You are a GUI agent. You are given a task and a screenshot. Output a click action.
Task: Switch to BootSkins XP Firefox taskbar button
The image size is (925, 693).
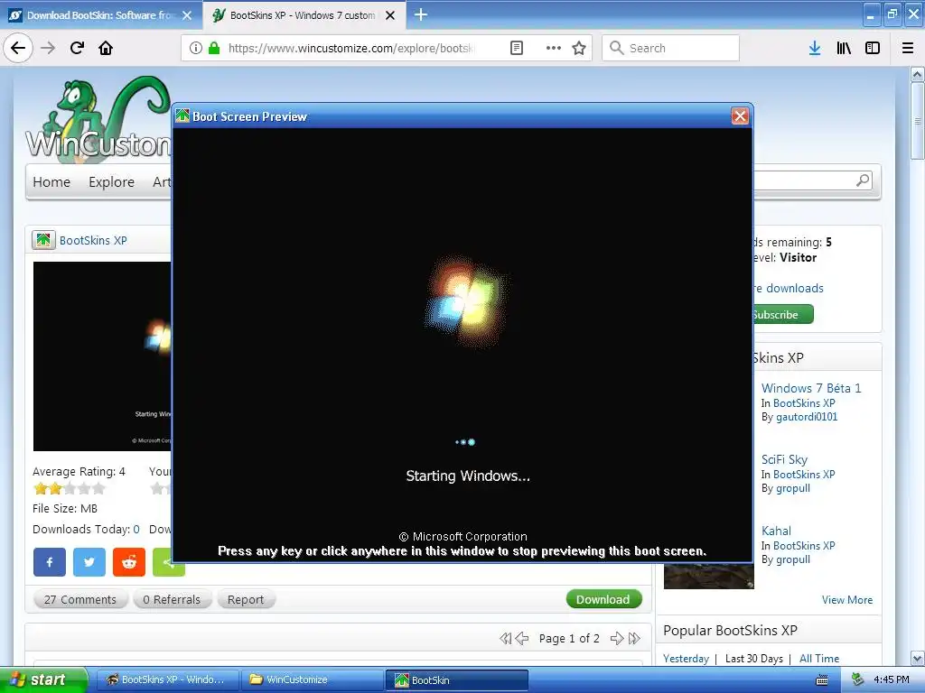[x=167, y=680]
